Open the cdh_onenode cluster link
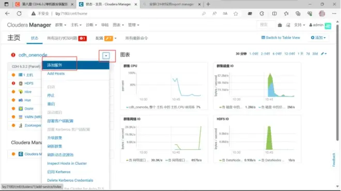Screen dimensions: 341x191 click(33, 55)
